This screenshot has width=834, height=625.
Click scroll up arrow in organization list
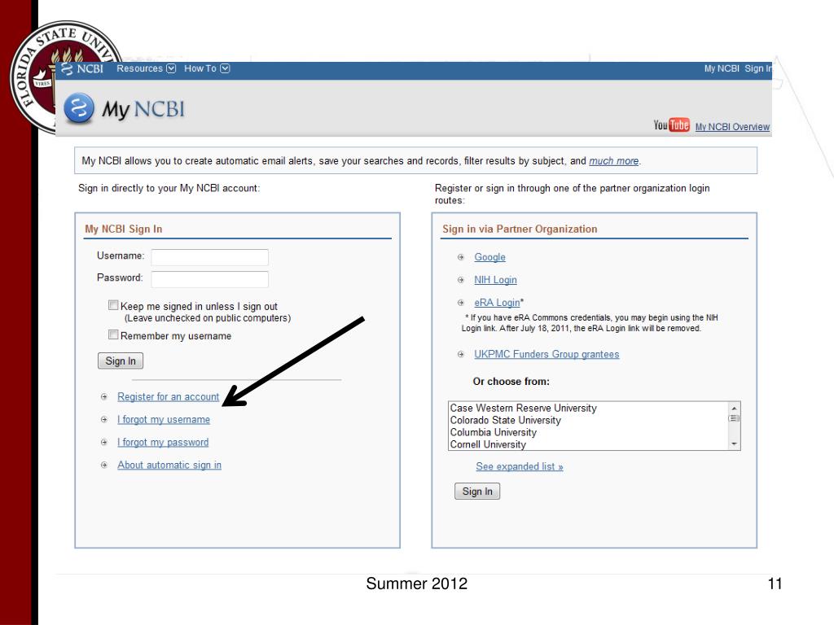tap(734, 408)
